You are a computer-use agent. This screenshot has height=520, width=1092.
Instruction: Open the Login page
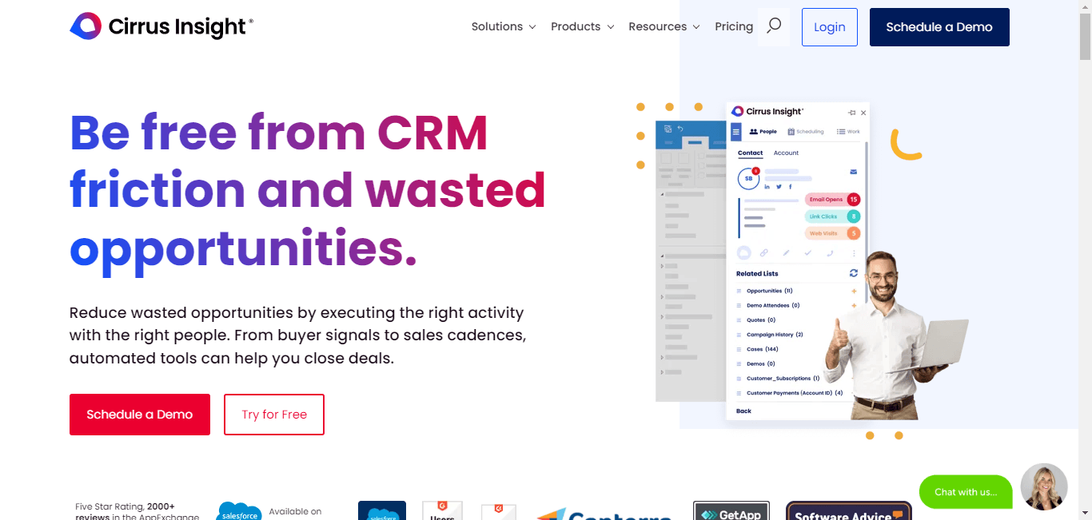(829, 26)
